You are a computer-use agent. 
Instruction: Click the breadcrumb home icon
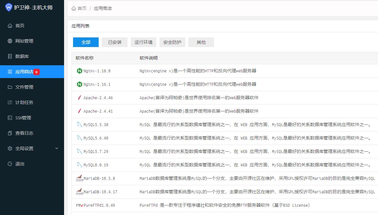tap(74, 8)
